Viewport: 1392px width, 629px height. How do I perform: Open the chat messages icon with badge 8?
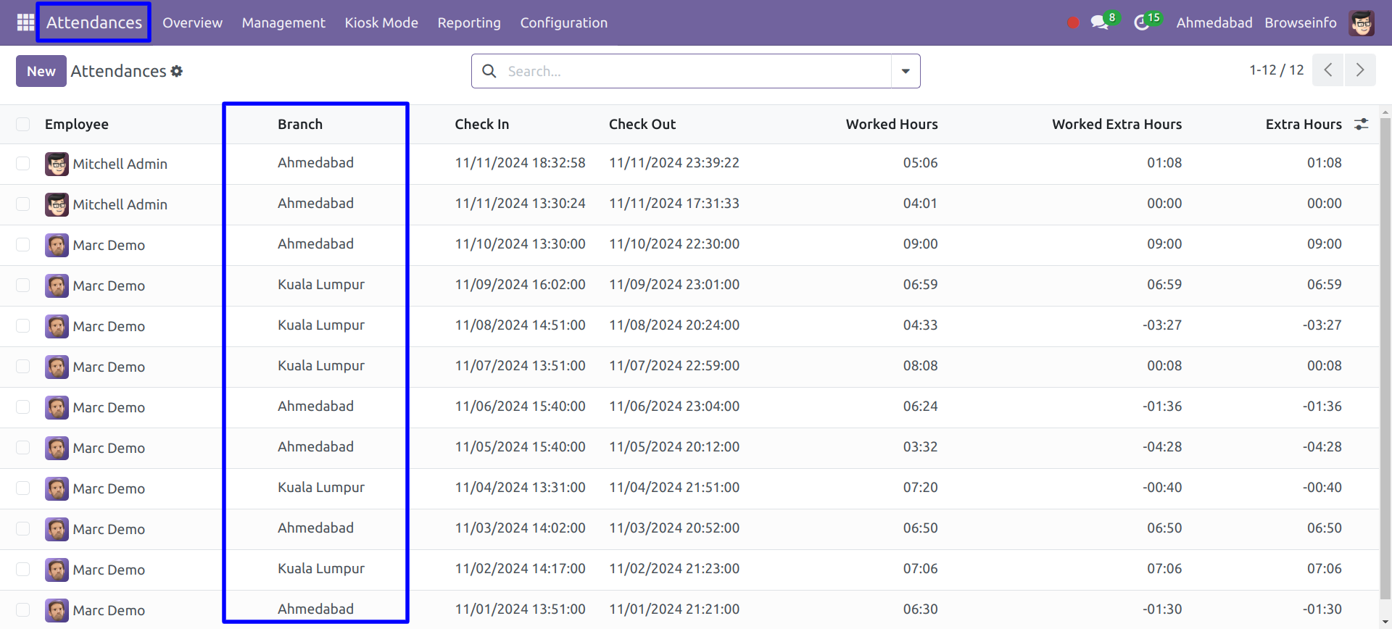pyautogui.click(x=1101, y=22)
